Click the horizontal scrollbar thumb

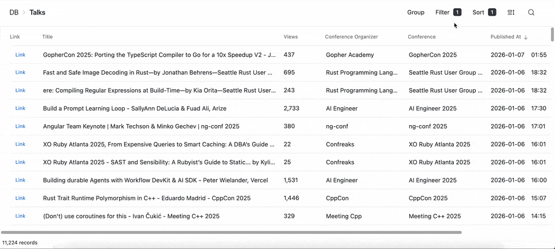point(231,232)
